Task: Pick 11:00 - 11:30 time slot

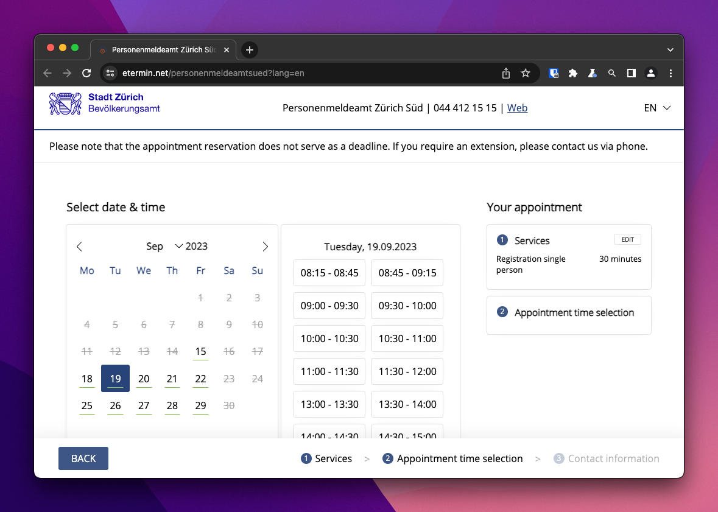Action: click(329, 372)
